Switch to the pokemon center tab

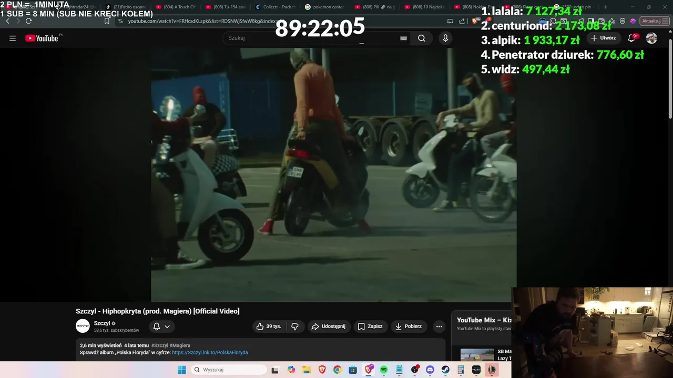325,7
